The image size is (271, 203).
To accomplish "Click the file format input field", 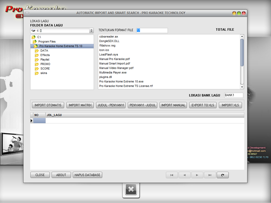I will 152,30.
